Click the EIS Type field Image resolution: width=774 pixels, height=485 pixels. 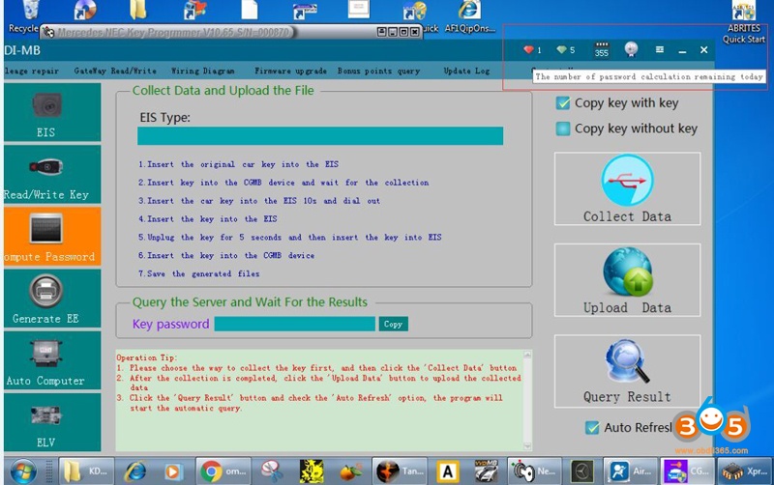[x=320, y=135]
